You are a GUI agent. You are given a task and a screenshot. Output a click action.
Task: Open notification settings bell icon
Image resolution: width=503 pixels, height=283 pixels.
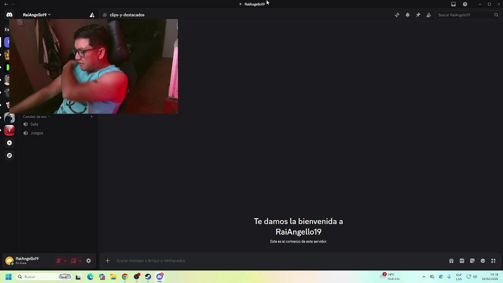click(x=408, y=15)
